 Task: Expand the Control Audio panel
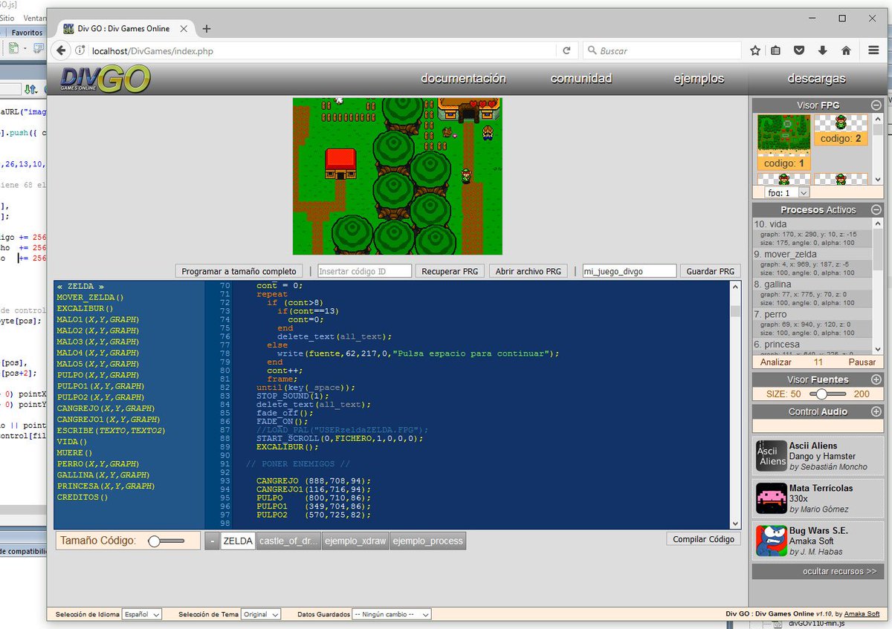(x=876, y=411)
